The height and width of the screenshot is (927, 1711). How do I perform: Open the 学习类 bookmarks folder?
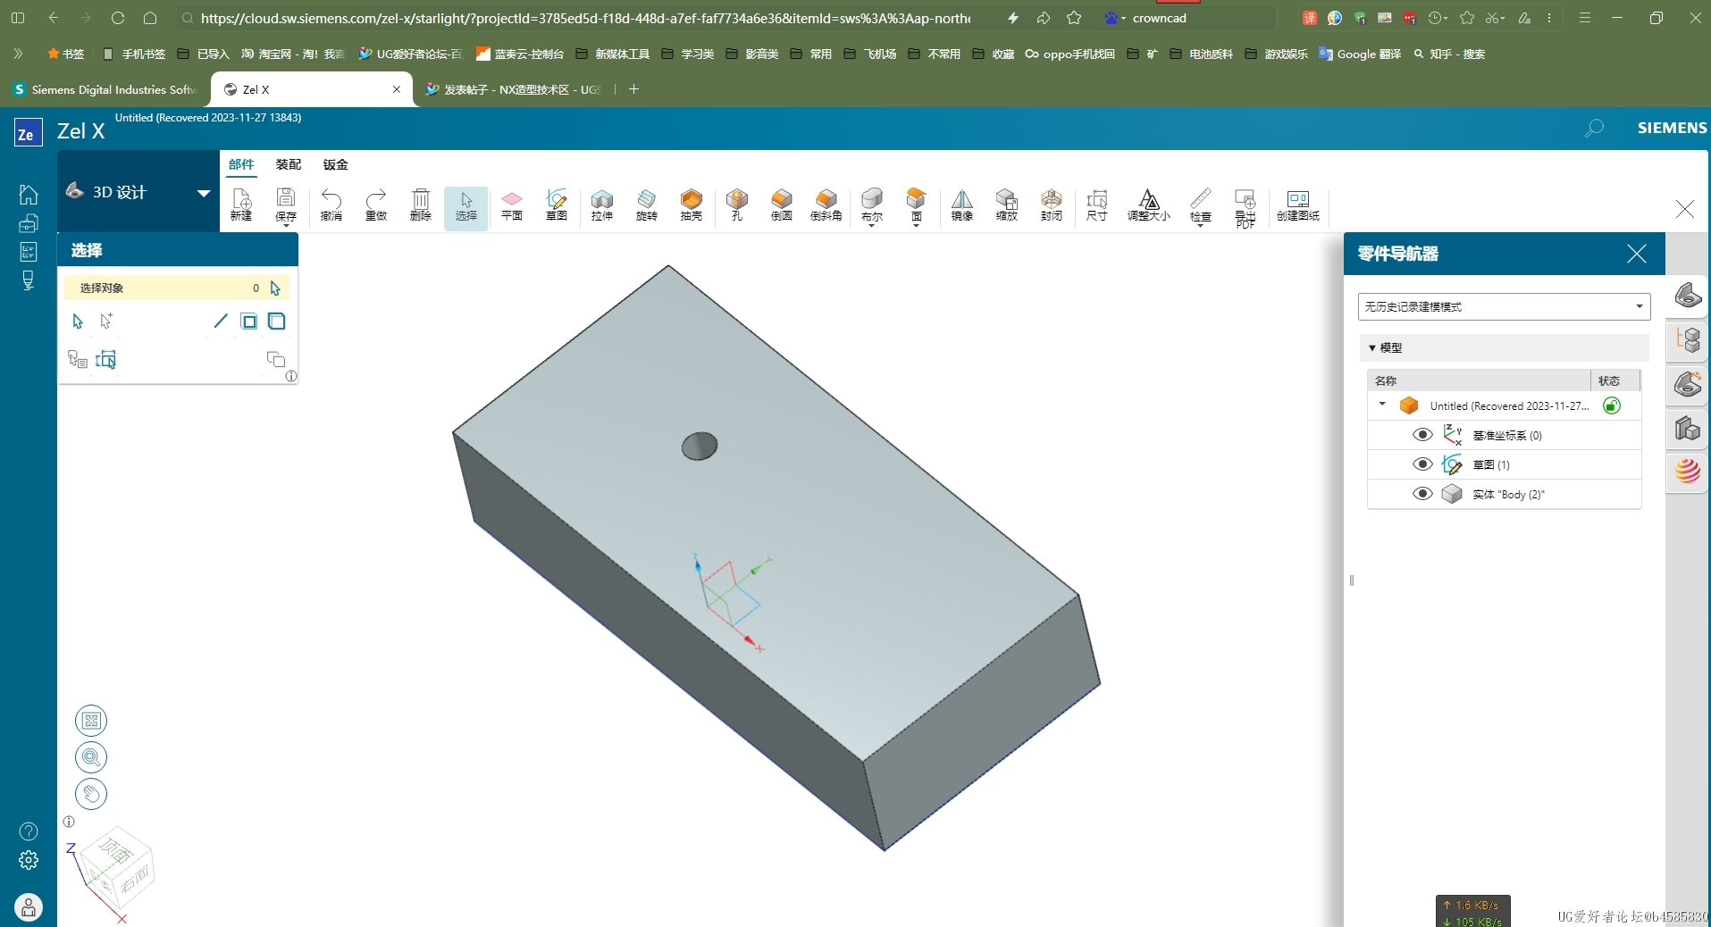pos(689,54)
